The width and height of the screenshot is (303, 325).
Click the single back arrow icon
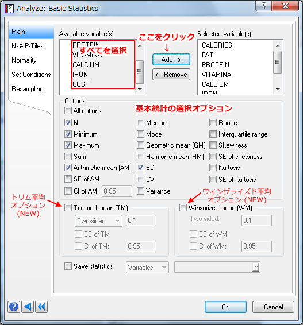click(28, 307)
